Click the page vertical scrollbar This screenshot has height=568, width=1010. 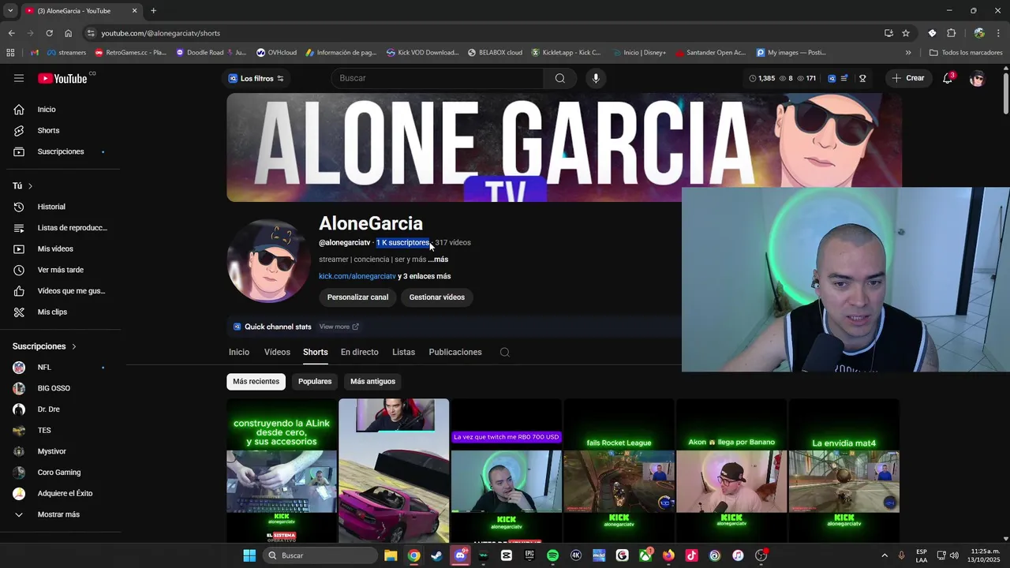coord(1005,95)
